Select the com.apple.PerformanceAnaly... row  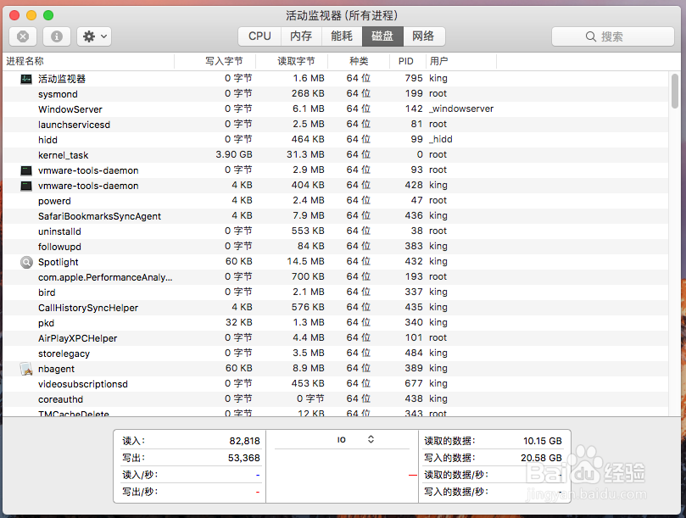pyautogui.click(x=336, y=277)
